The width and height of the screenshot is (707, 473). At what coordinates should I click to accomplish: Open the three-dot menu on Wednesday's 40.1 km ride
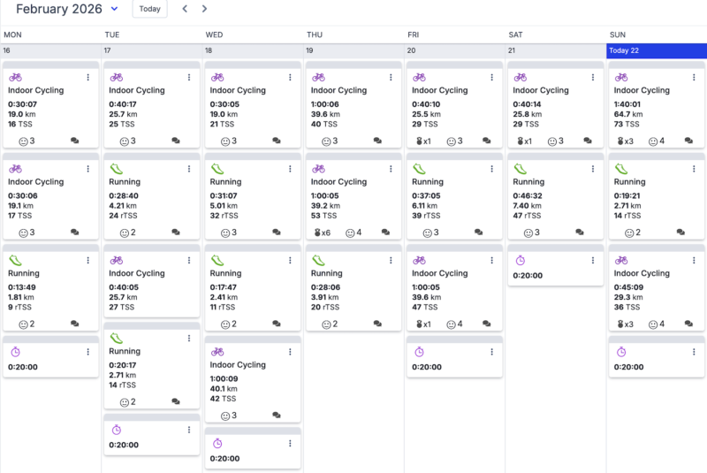click(x=290, y=352)
